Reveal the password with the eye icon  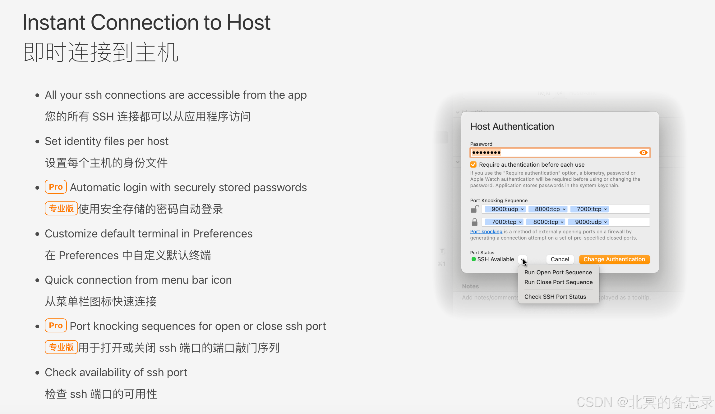pyautogui.click(x=643, y=153)
